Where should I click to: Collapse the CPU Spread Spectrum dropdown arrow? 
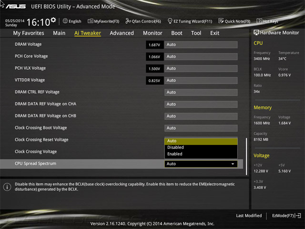pos(233,164)
